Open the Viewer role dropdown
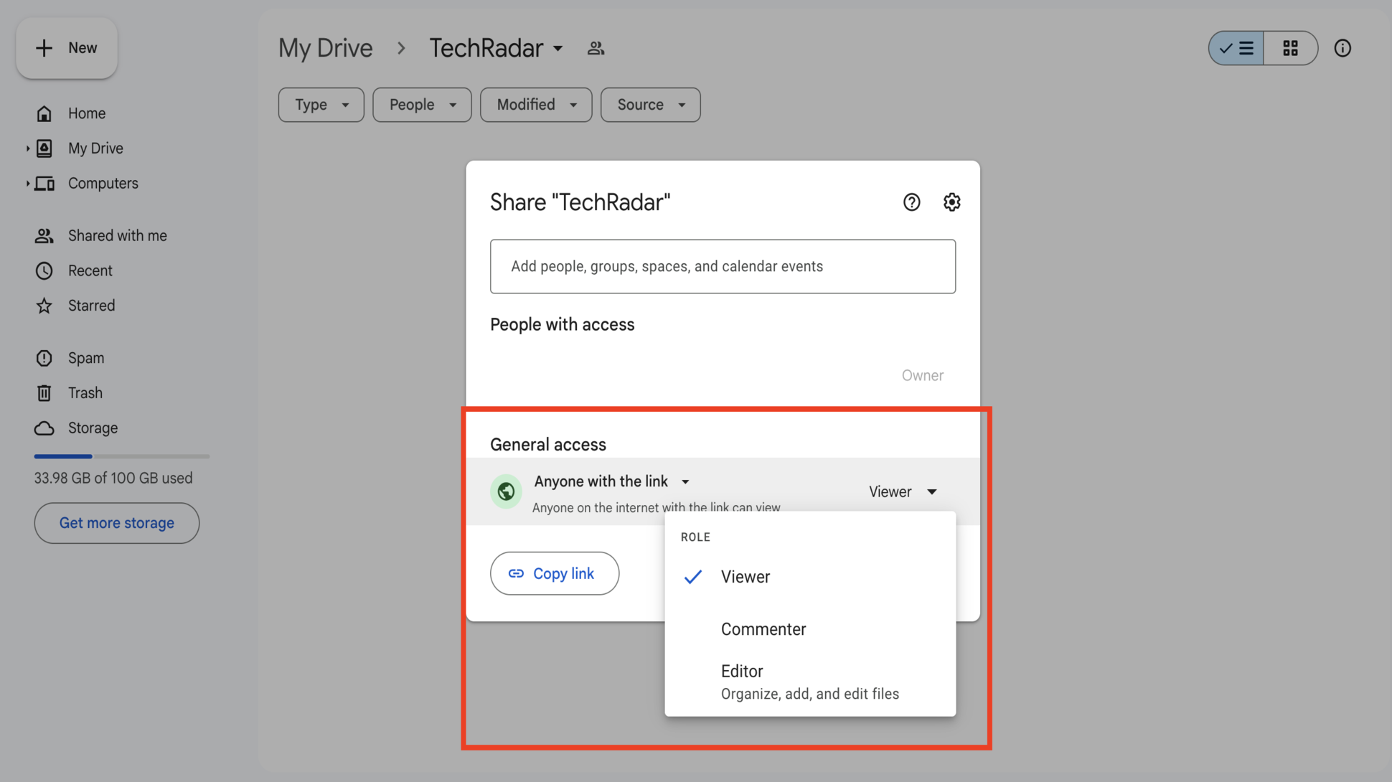Viewport: 1392px width, 782px height. 903,491
